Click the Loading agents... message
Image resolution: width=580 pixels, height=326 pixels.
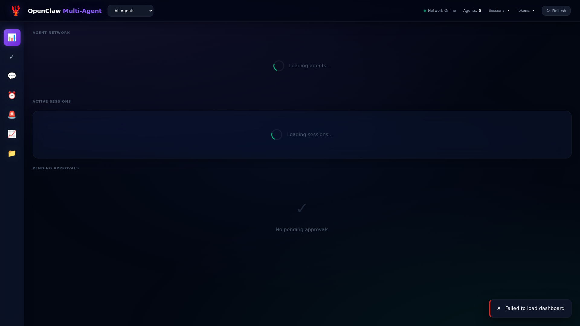click(x=310, y=66)
